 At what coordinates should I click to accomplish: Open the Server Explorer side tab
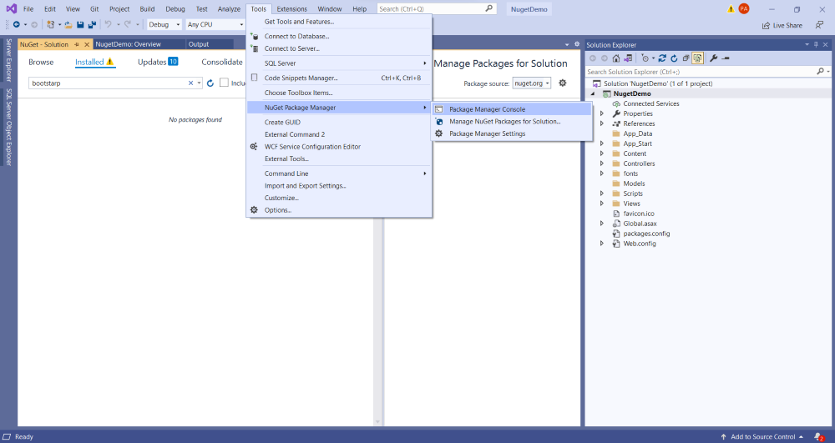[8, 59]
